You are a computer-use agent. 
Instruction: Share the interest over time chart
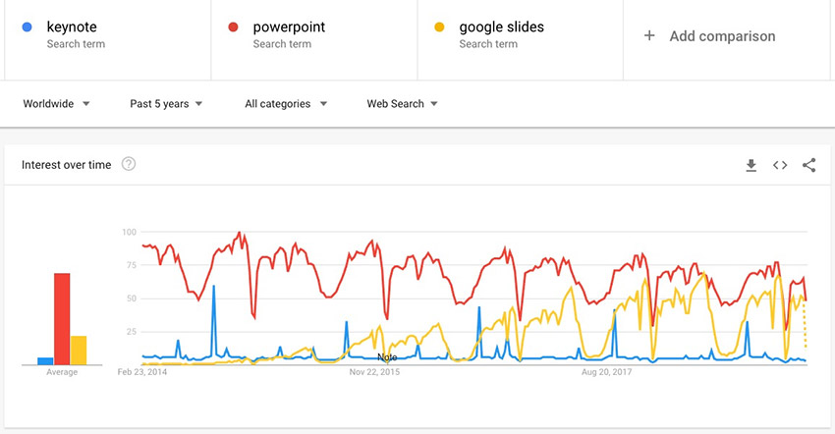tap(808, 165)
